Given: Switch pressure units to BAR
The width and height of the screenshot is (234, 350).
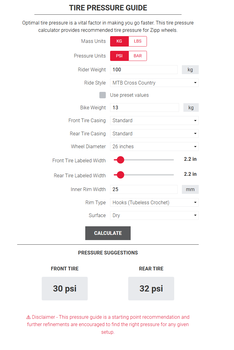Looking at the screenshot, I should tap(138, 56).
